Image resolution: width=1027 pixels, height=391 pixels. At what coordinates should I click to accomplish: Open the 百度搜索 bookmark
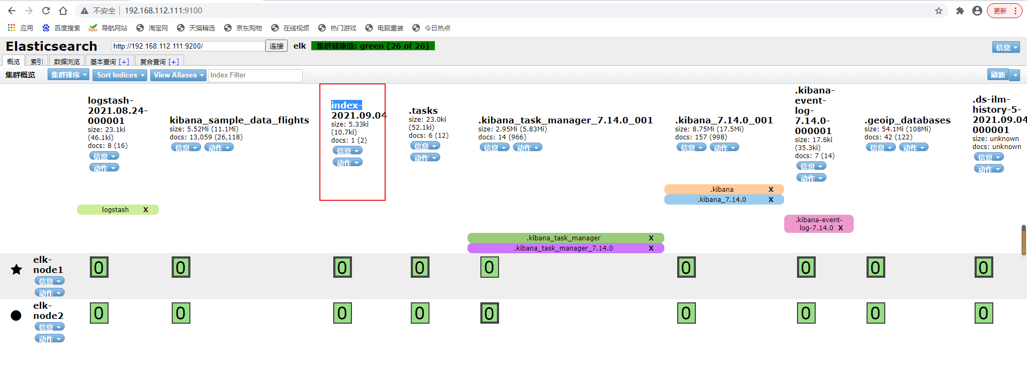(x=62, y=28)
